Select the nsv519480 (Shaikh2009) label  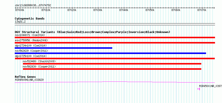click(x=39, y=61)
